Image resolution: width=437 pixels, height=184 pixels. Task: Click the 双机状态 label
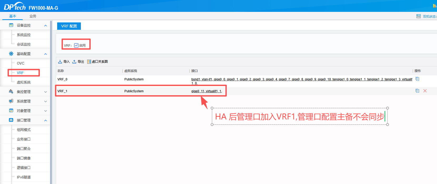click(x=430, y=16)
